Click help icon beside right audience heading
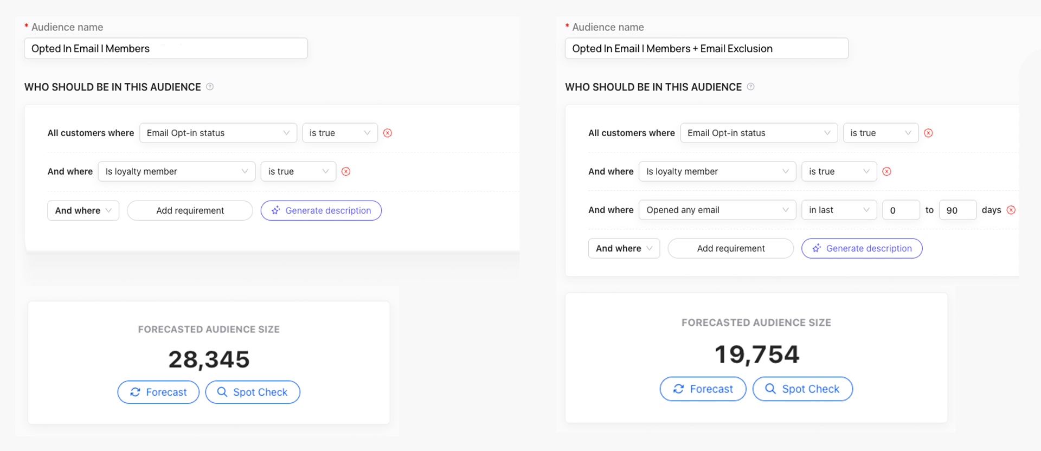The image size is (1041, 451). 751,87
